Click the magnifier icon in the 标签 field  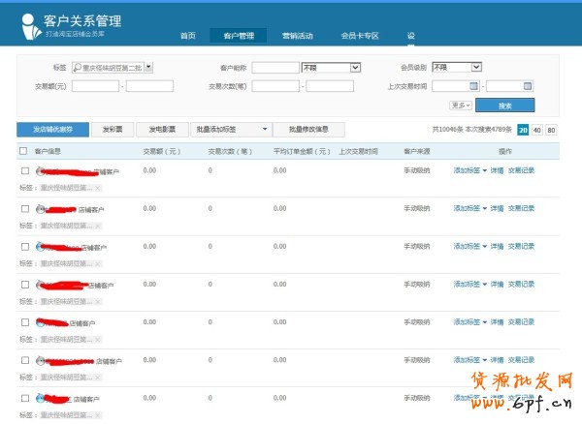78,67
